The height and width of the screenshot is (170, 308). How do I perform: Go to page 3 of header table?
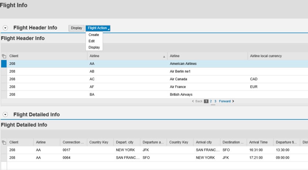tap(215, 101)
